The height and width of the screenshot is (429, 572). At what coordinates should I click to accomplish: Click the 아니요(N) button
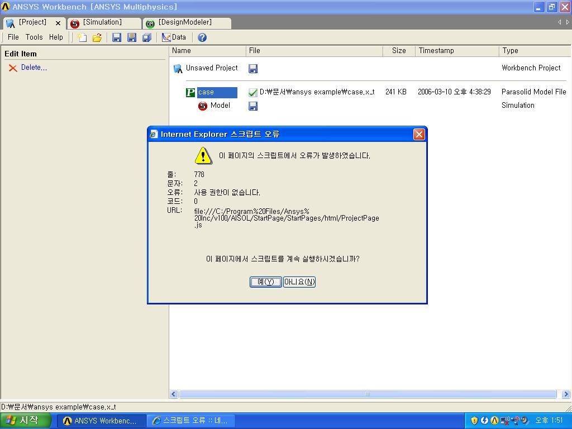pyautogui.click(x=299, y=282)
